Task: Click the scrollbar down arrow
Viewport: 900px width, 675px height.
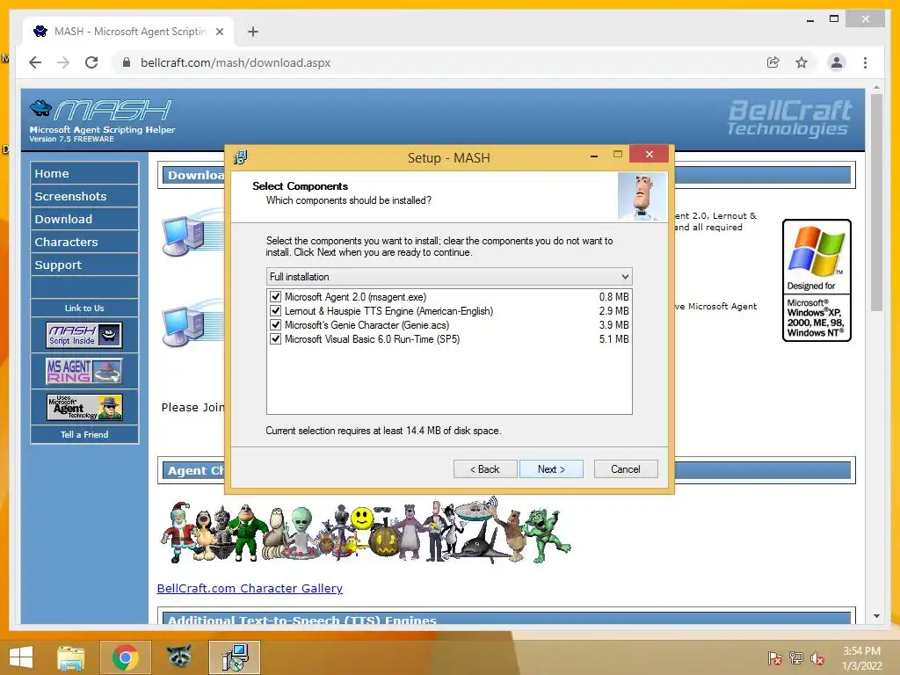Action: pos(876,616)
